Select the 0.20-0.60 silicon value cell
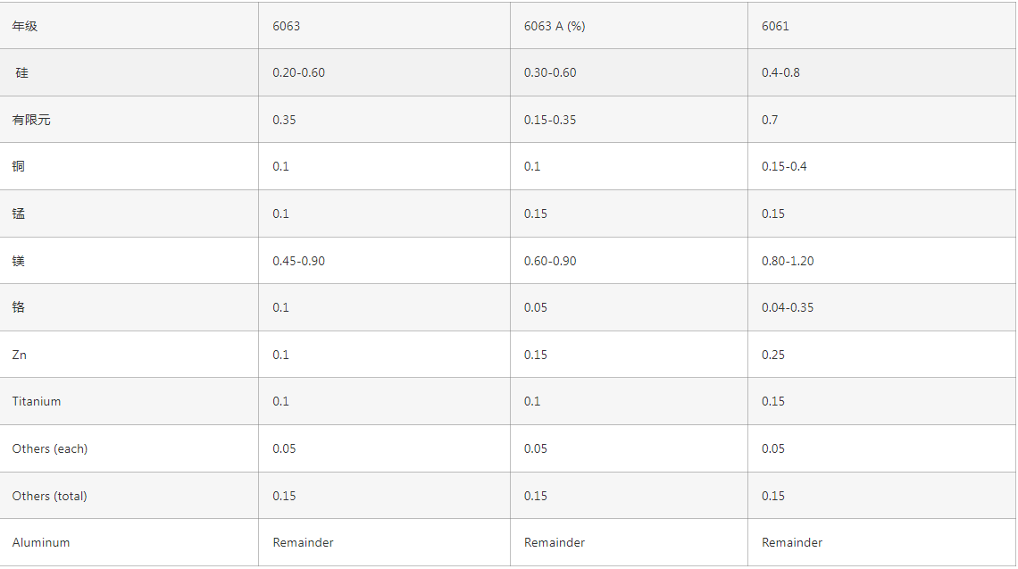Screen dimensions: 1018x569 (x=298, y=72)
